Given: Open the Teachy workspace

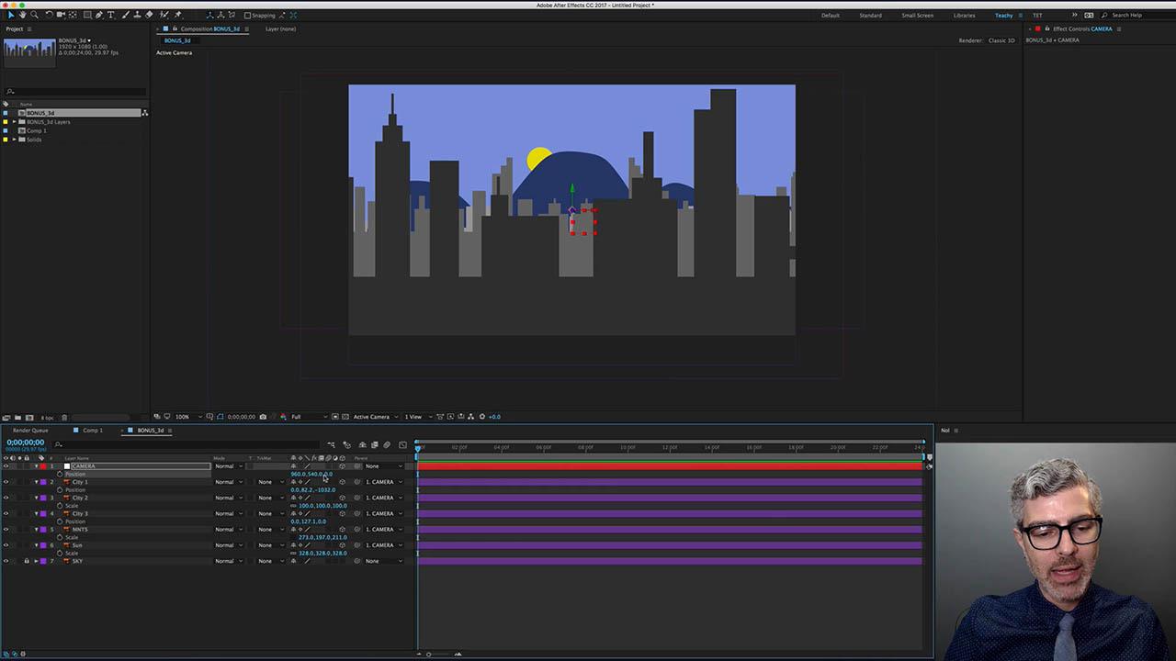Looking at the screenshot, I should (1003, 15).
